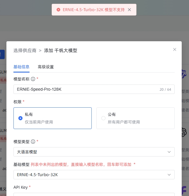This screenshot has width=189, height=196.
Task: Select the 公有 radio button
Action: pos(103,118)
